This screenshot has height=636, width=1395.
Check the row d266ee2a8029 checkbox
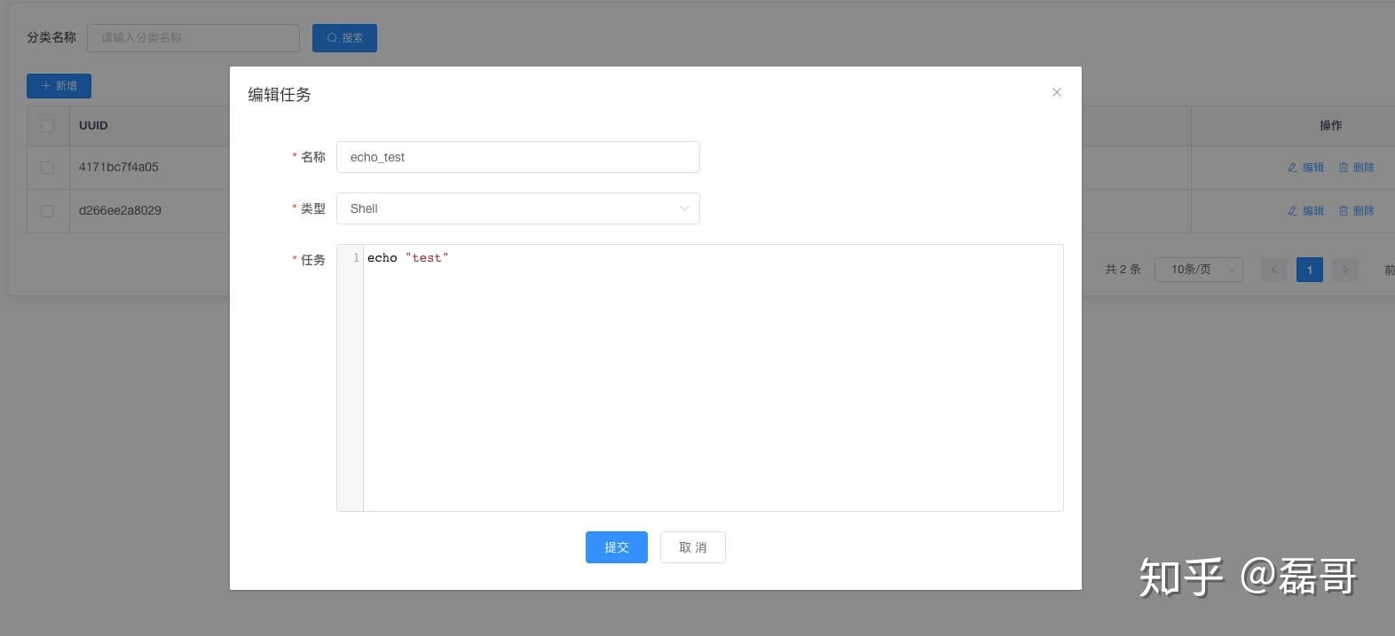click(x=47, y=211)
